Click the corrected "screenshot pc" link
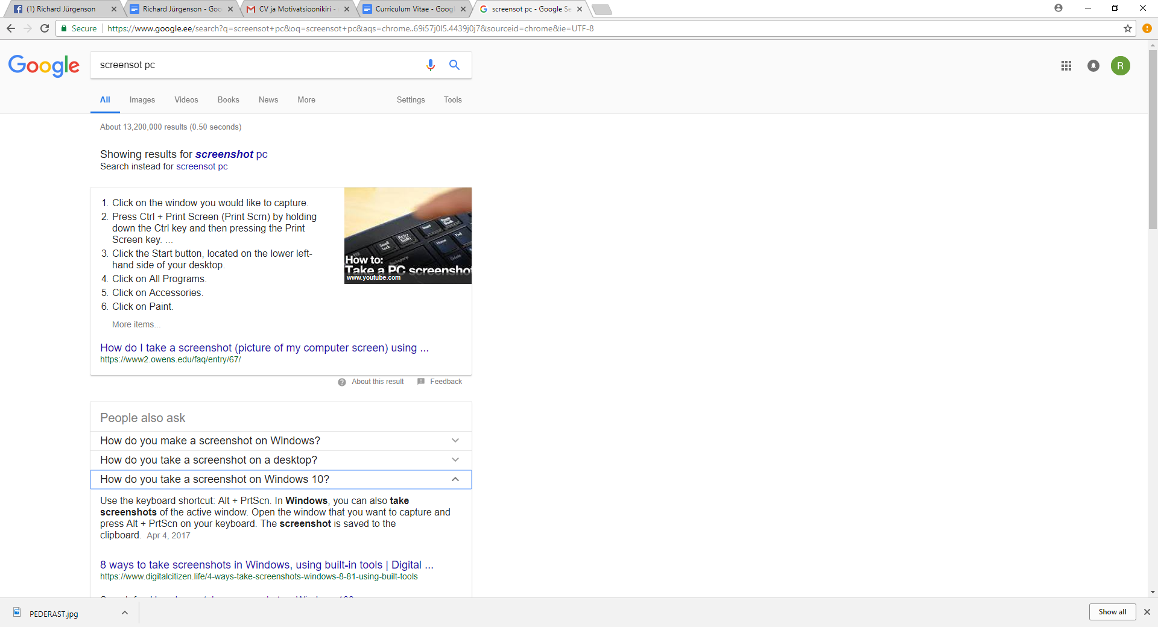The width and height of the screenshot is (1158, 627). [232, 154]
